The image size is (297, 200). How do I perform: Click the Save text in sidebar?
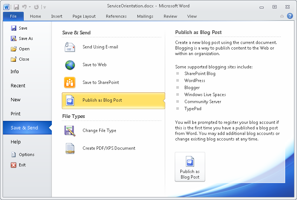[x=23, y=28]
